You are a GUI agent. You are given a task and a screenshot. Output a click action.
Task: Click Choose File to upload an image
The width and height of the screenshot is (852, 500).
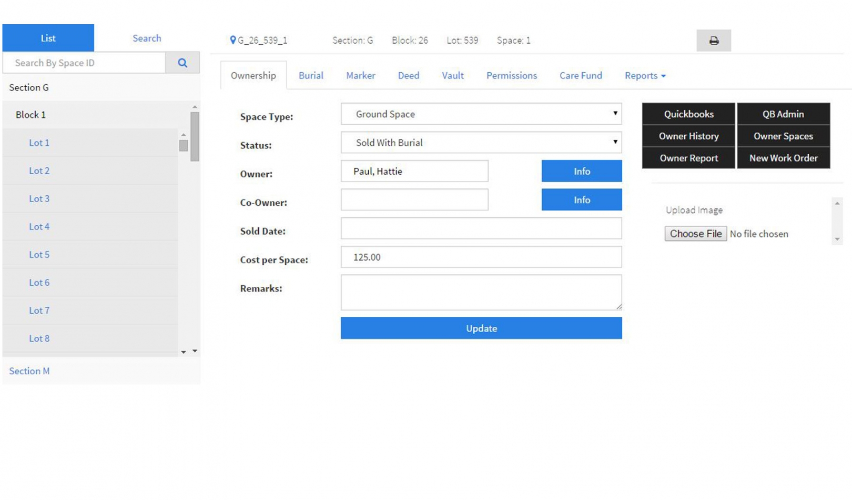(695, 233)
